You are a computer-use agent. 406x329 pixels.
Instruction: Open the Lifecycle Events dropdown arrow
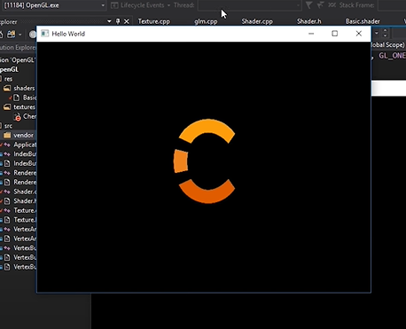tap(168, 5)
